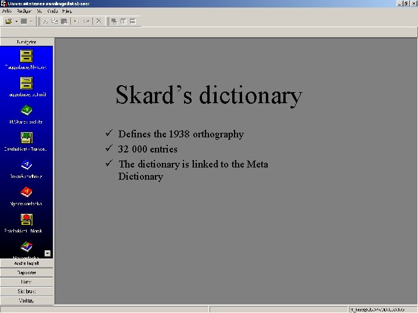This screenshot has height=313, width=418.
Task: Click the tile windows horizontally icon
Action: click(133, 21)
